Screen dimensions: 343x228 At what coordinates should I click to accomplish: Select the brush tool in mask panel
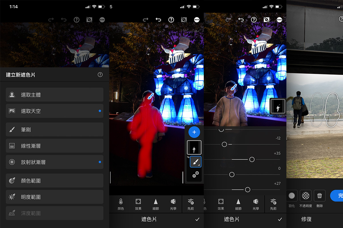point(196,162)
